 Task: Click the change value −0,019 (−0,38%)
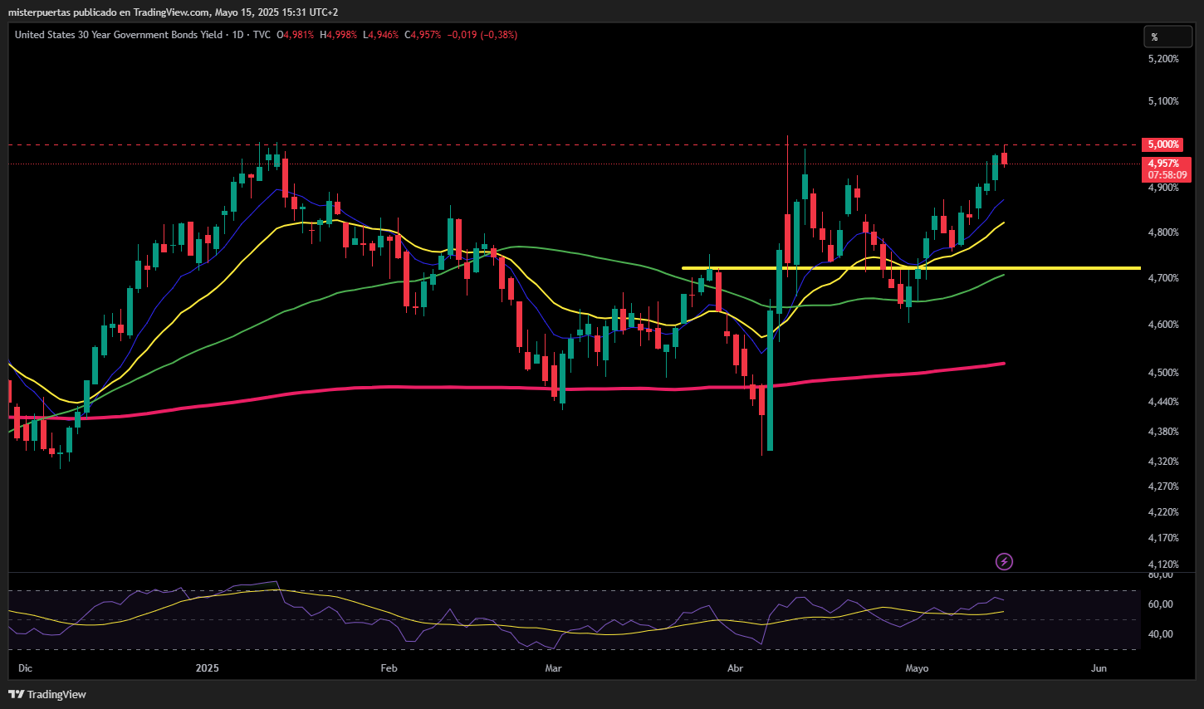click(x=482, y=35)
